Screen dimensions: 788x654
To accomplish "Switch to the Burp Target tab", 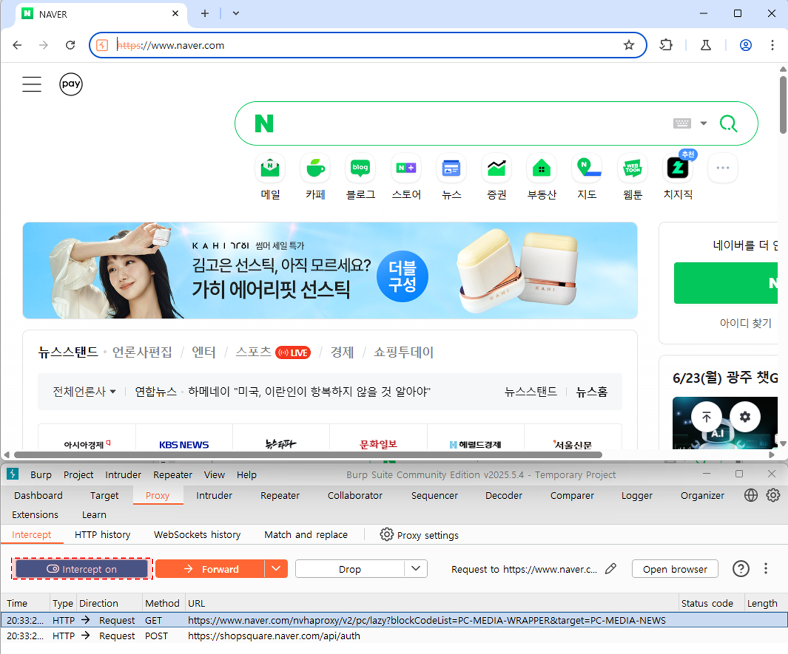I will (104, 495).
